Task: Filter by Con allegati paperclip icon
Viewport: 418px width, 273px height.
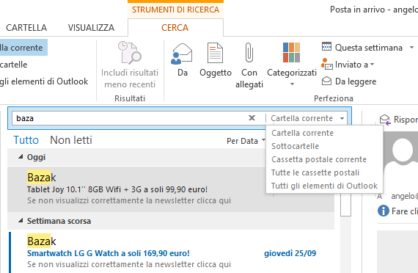Action: [249, 53]
